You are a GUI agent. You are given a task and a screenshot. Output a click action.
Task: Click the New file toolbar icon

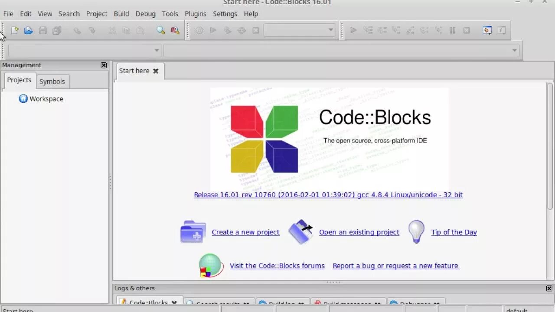point(15,30)
